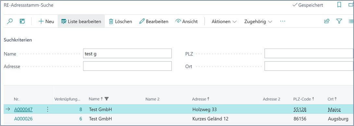Expand the Aktionen menu
Viewport: 354px width, 126px height.
pos(224,21)
